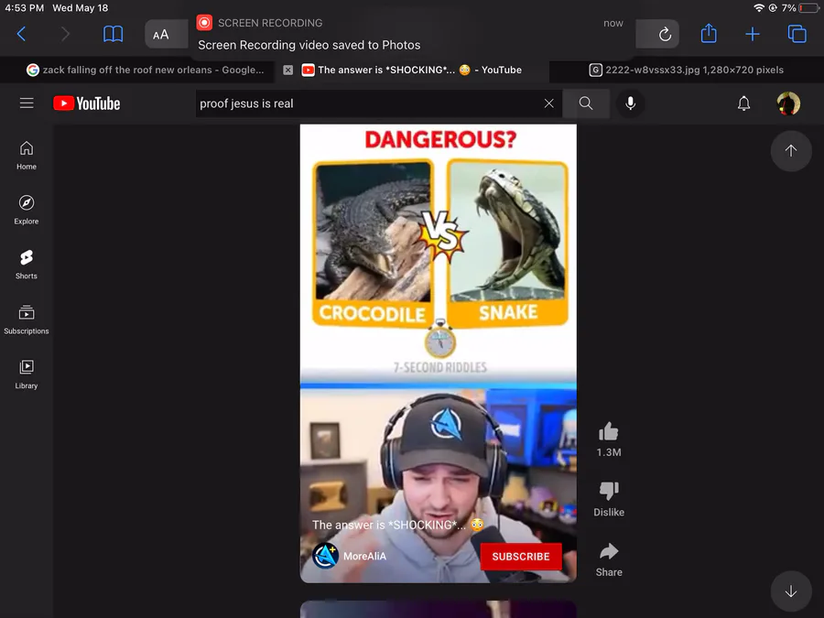Open YouTube hamburger guide menu
Image resolution: width=824 pixels, height=618 pixels.
coord(27,103)
